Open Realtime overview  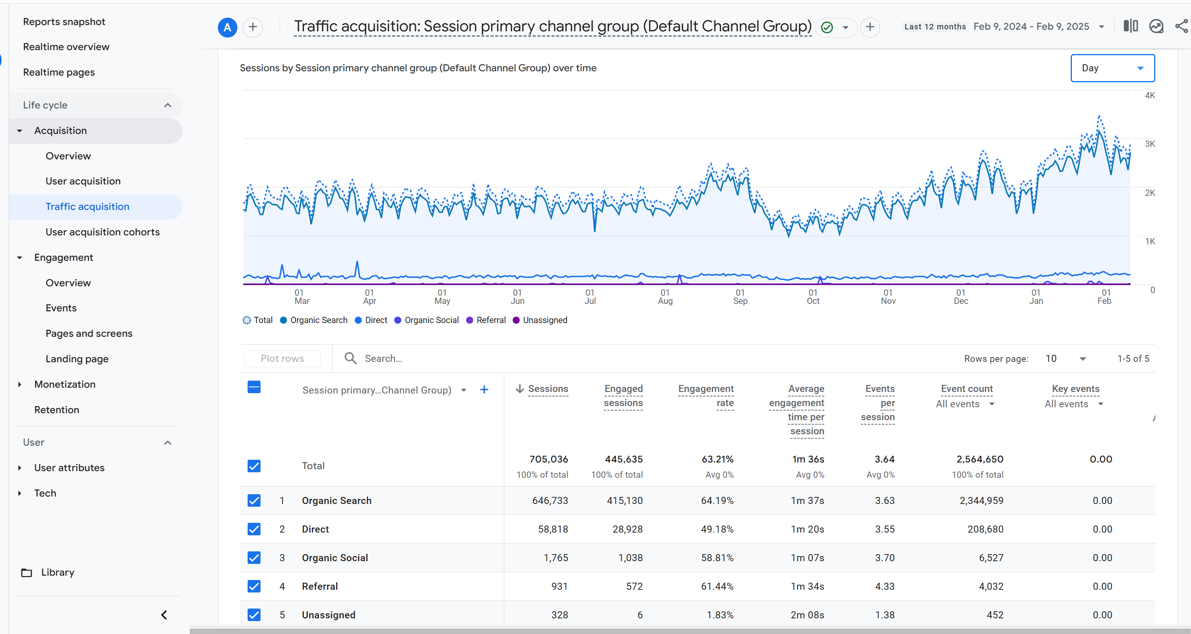(66, 47)
